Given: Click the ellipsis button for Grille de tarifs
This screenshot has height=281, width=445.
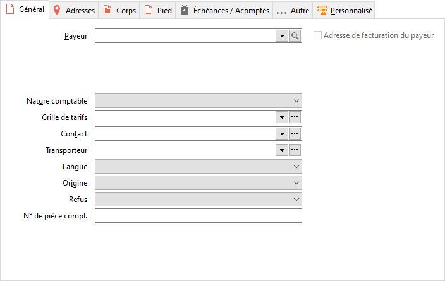Looking at the screenshot, I should click(x=295, y=117).
